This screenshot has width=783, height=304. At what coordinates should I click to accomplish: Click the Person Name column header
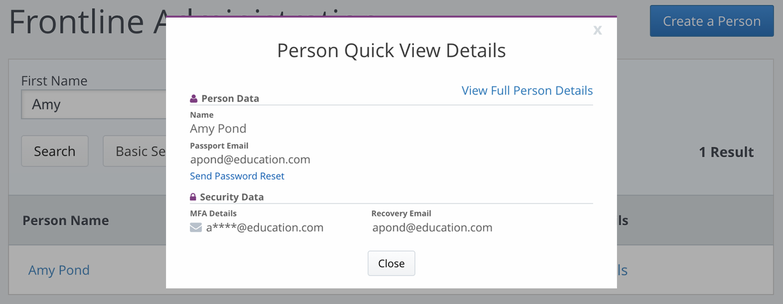pyautogui.click(x=66, y=221)
